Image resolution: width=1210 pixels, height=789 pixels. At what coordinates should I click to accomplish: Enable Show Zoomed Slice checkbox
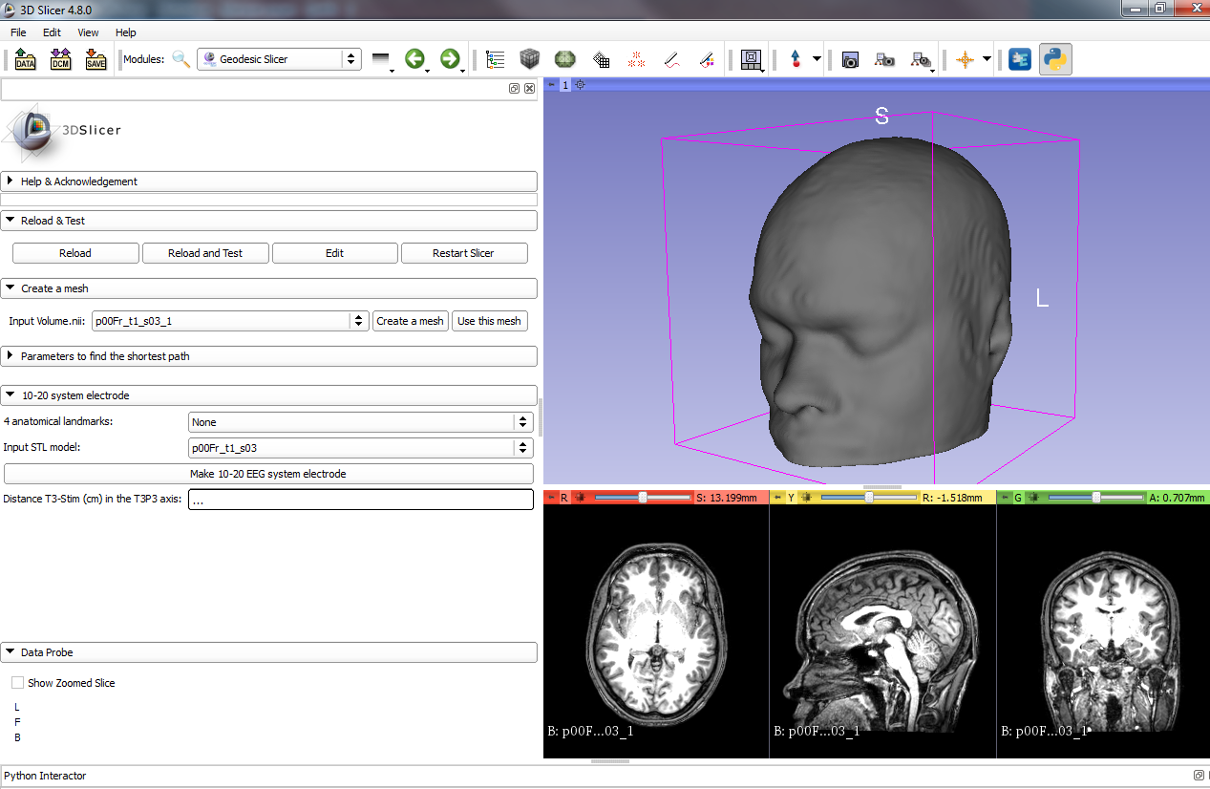click(18, 683)
